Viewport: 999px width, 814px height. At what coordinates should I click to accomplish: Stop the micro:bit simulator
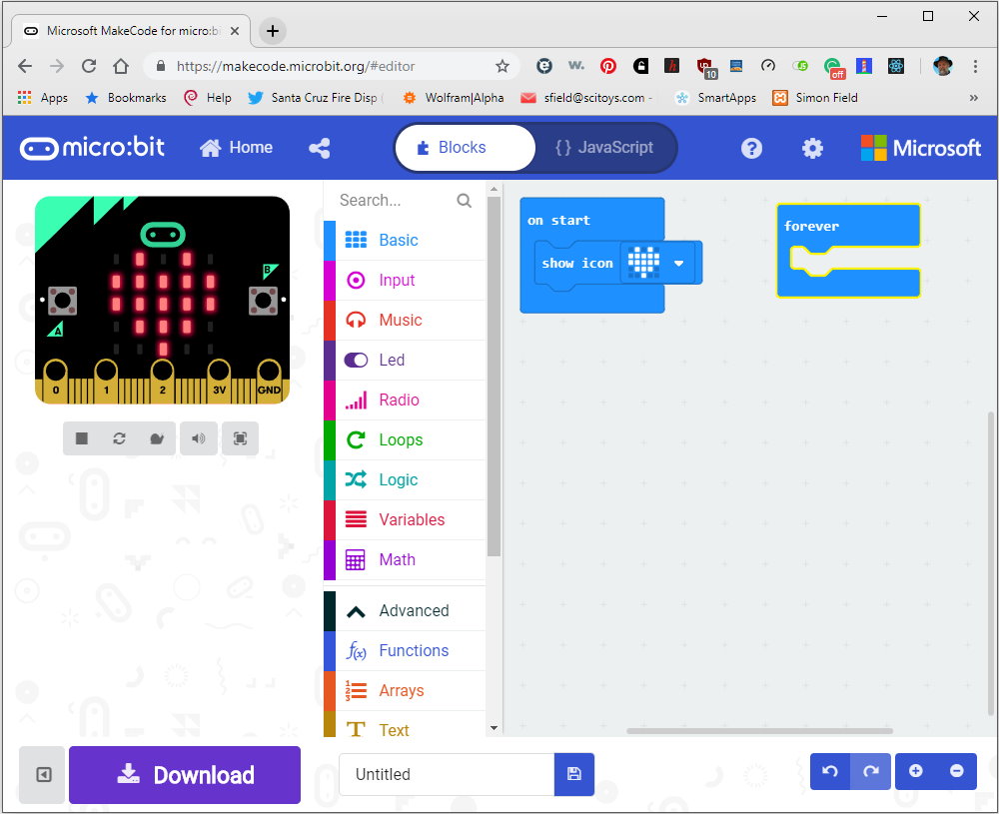point(82,438)
